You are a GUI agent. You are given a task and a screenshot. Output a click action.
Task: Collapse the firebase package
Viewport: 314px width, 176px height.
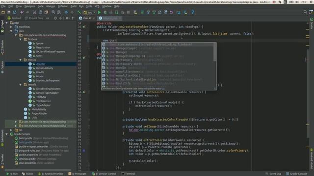(21, 39)
